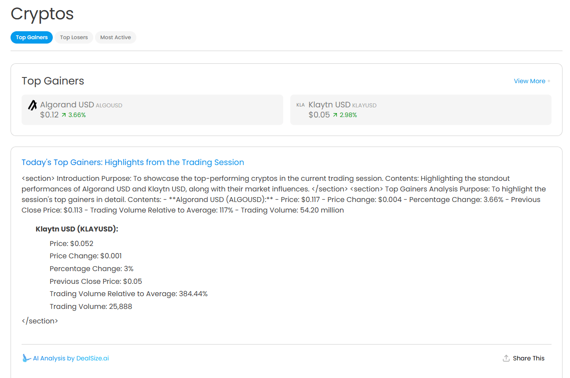The width and height of the screenshot is (570, 378).
Task: Click the Percentage Change: 3% line
Action: click(91, 269)
